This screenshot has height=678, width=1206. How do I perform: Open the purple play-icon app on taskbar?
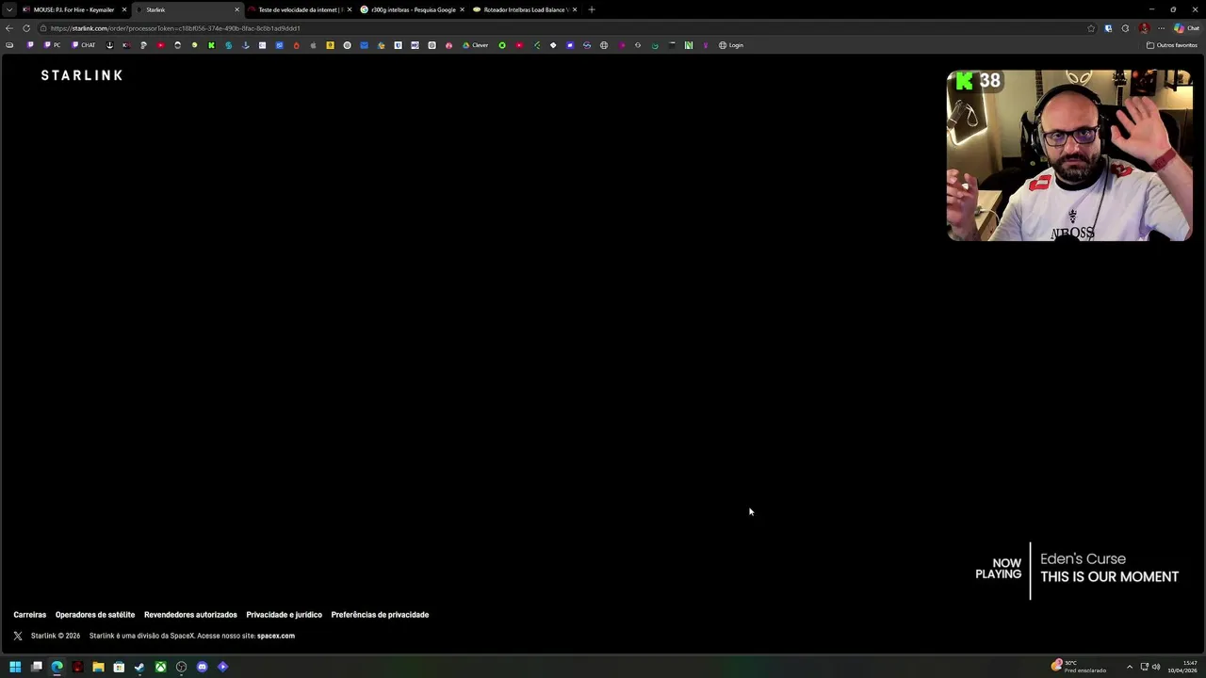[222, 667]
